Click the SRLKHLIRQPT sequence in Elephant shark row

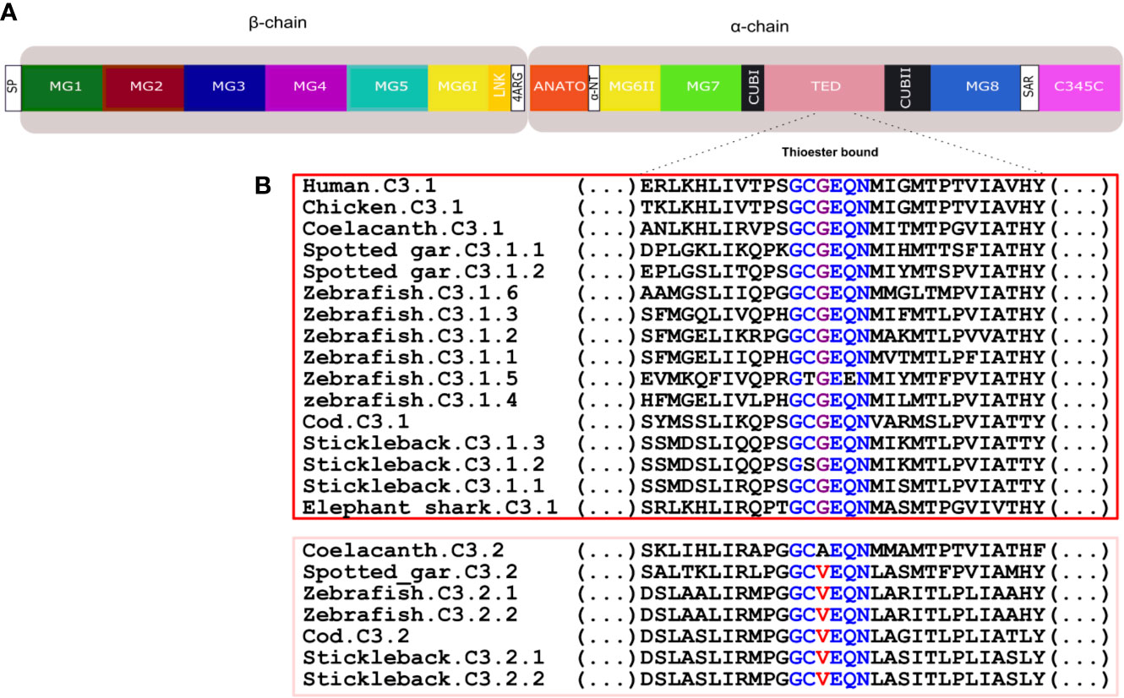[714, 508]
